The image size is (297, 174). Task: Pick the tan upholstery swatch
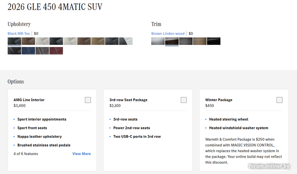pyautogui.click(x=98, y=41)
